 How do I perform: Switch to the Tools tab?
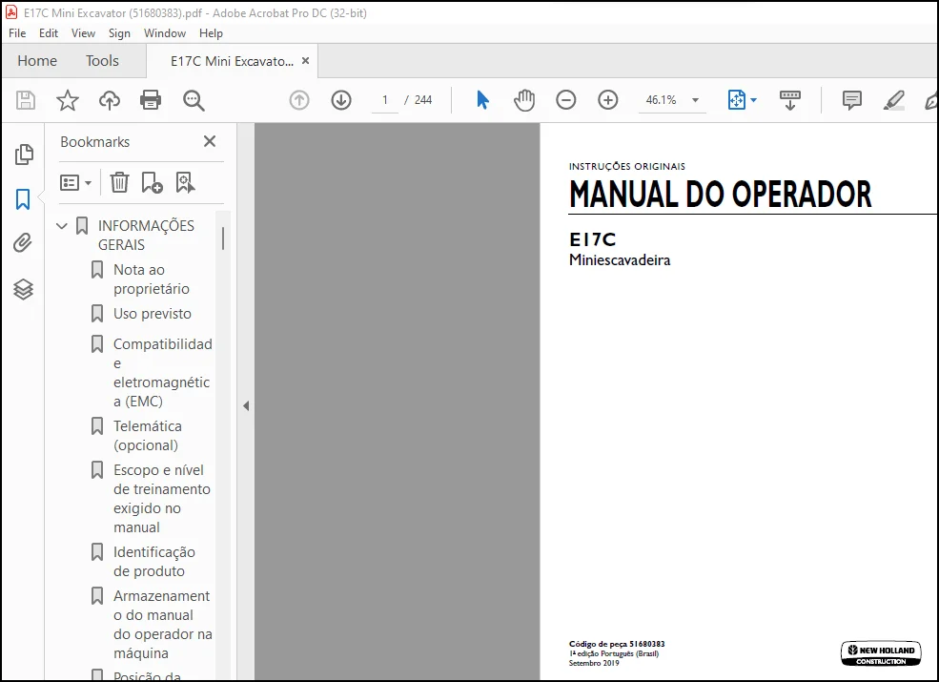coord(102,60)
